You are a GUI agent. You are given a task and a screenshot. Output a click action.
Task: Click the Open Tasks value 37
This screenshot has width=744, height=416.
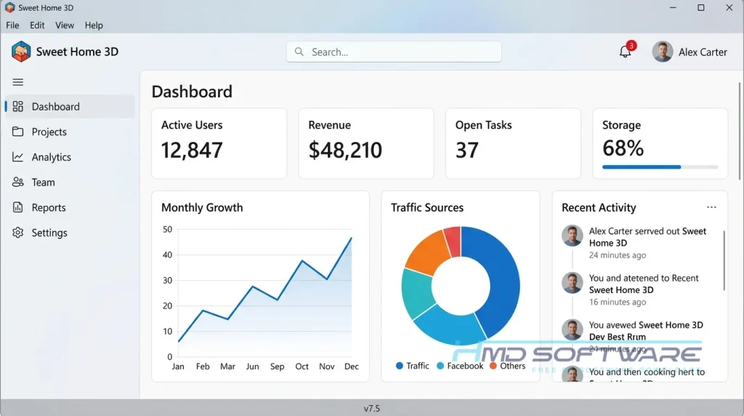coord(467,150)
